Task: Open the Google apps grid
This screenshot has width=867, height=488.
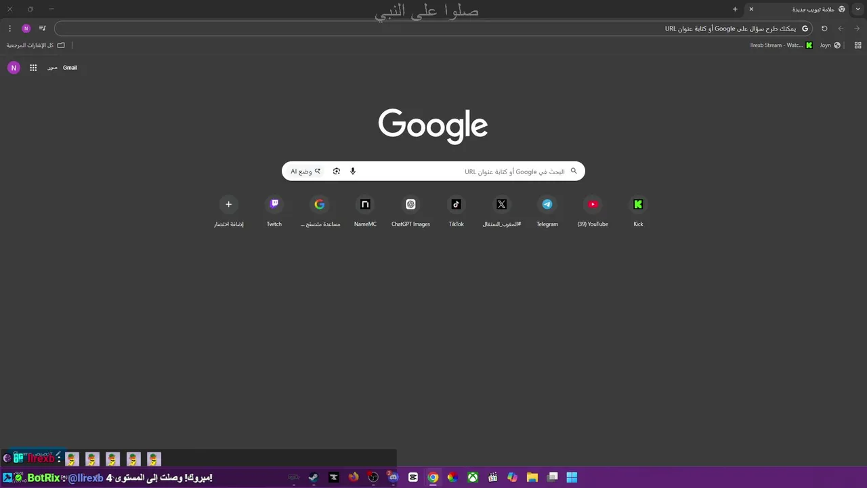Action: click(x=33, y=68)
